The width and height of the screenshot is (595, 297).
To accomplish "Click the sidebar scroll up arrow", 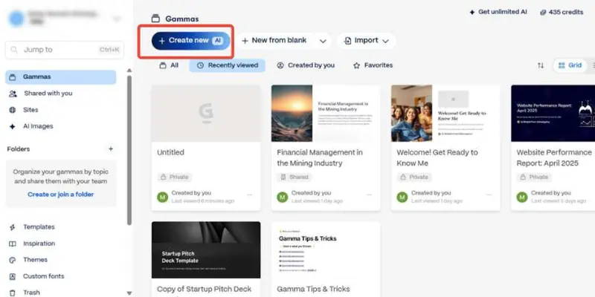I will 129,71.
